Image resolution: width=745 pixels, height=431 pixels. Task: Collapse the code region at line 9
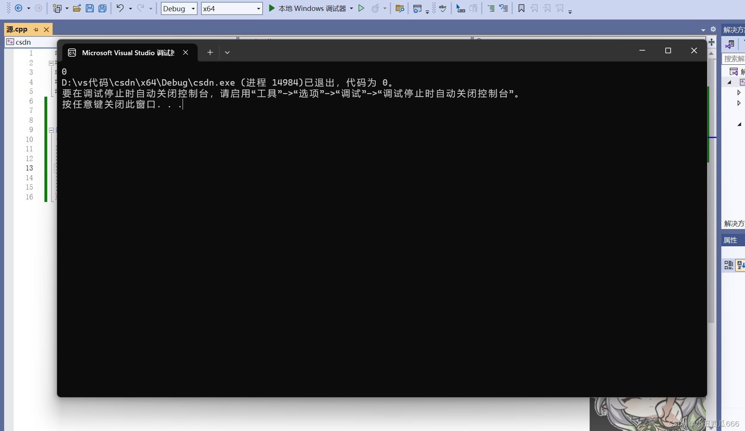coord(51,130)
